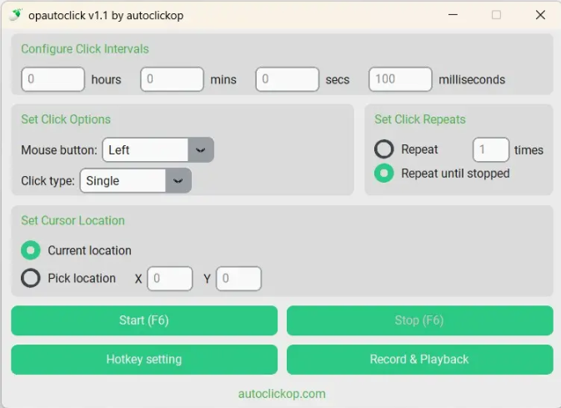Click the X coordinate field

click(170, 279)
